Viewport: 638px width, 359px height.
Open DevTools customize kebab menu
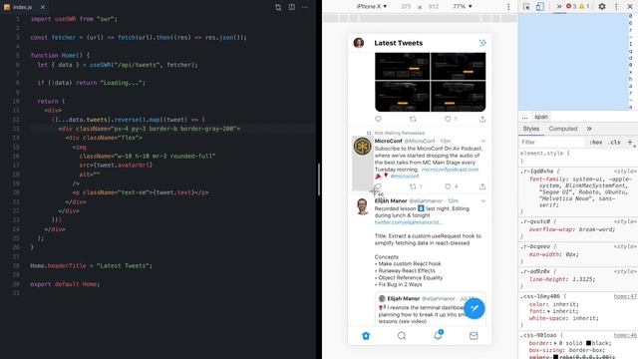click(x=616, y=7)
